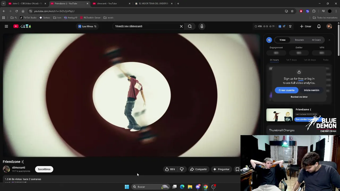The height and width of the screenshot is (191, 340).
Task: Open the ksin bookmarks folder
Action: pyautogui.click(x=57, y=18)
